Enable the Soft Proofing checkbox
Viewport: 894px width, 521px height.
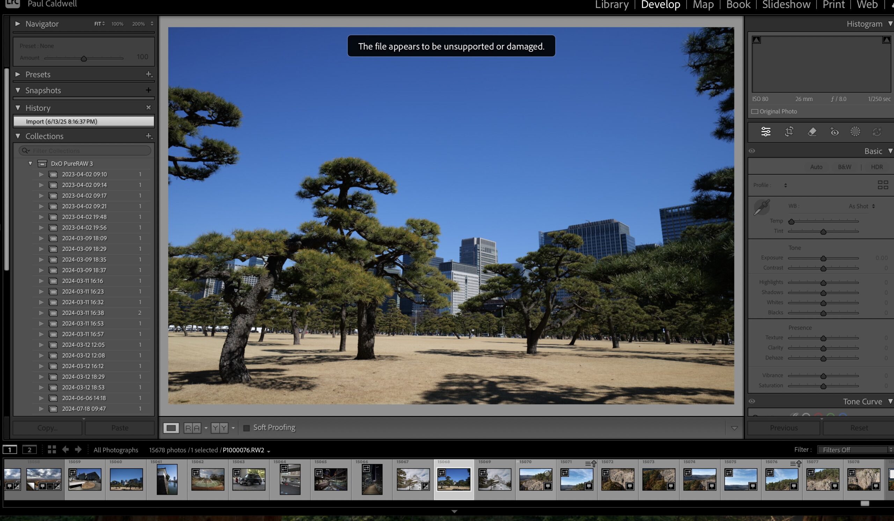coord(246,428)
